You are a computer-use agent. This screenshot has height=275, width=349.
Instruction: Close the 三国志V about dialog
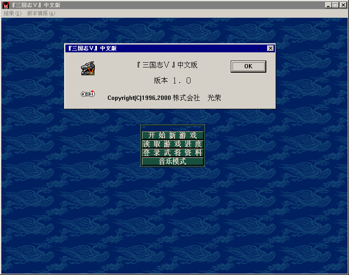[x=270, y=48]
